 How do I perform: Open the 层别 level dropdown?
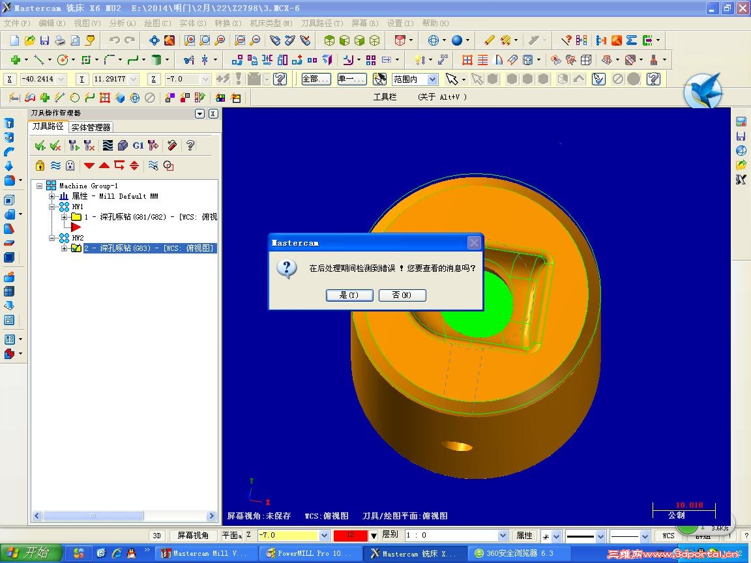(x=503, y=535)
